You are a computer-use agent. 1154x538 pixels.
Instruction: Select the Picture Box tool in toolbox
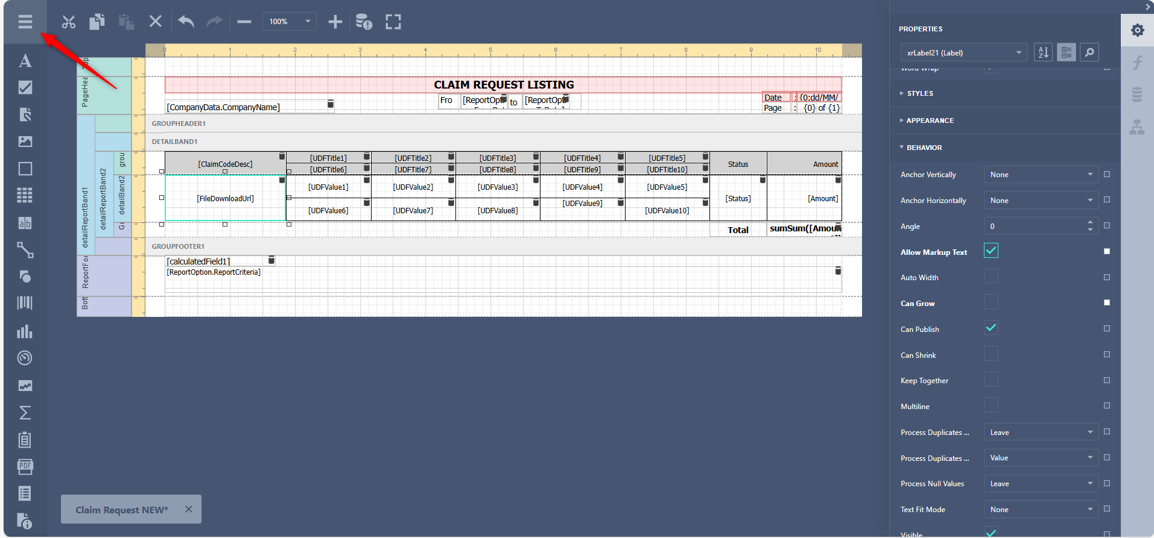tap(25, 142)
